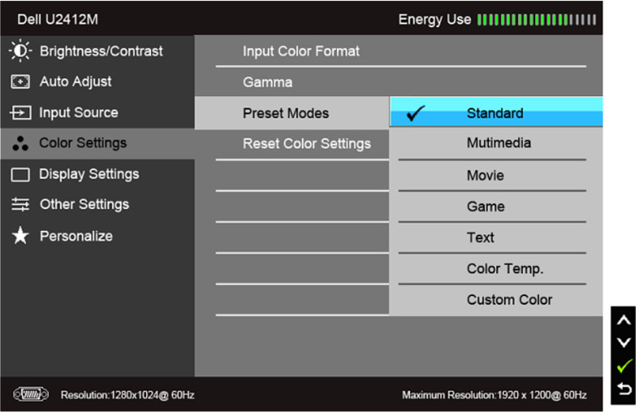Click the green checkmark confirm button
Viewport: 636px width, 412px height.
point(624,365)
